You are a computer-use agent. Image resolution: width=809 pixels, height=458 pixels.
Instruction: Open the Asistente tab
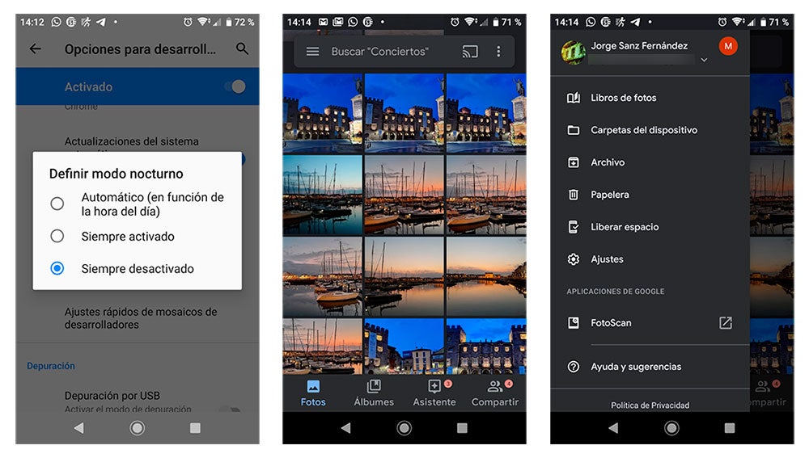434,393
